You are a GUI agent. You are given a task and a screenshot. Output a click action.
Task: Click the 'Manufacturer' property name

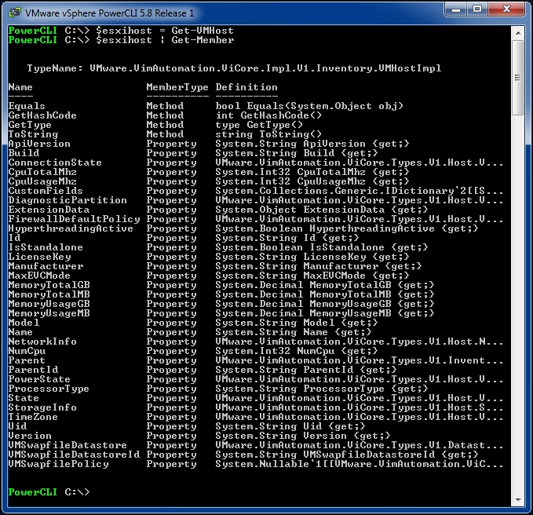pyautogui.click(x=46, y=266)
